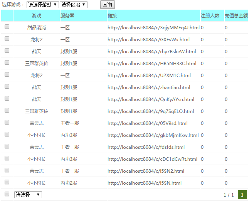
Task: Click the 充值总金额 column header
Action: (x=236, y=15)
